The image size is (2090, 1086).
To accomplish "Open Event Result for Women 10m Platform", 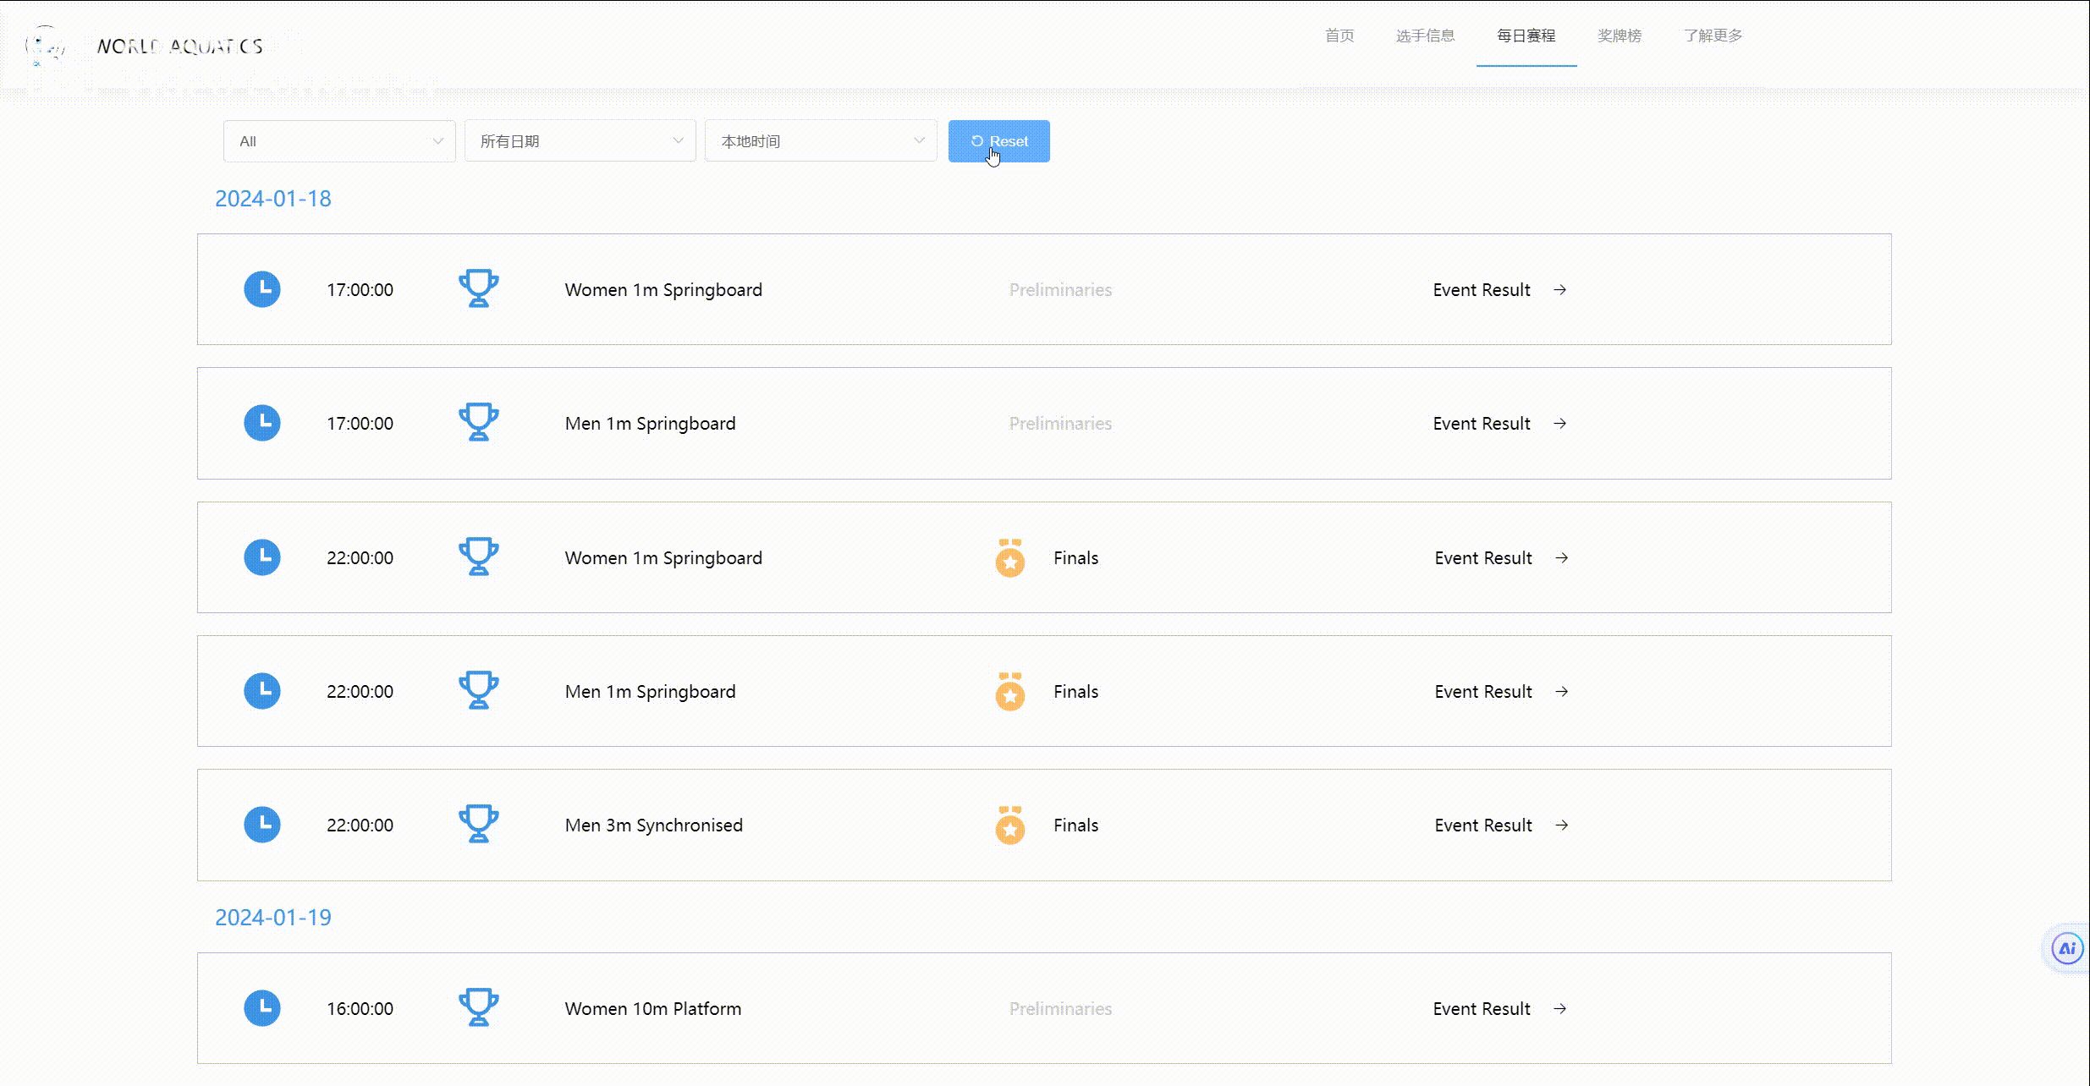I will pyautogui.click(x=1482, y=1009).
